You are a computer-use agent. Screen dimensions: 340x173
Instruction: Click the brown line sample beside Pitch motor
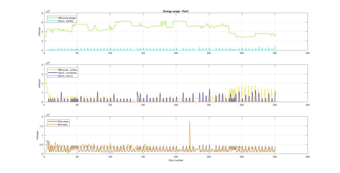click(x=53, y=121)
